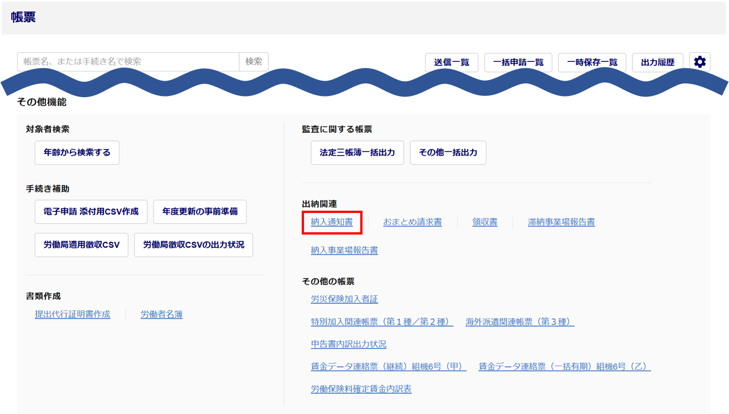
Task: Click the 監査に関する帳票 heading
Action: tap(337, 129)
